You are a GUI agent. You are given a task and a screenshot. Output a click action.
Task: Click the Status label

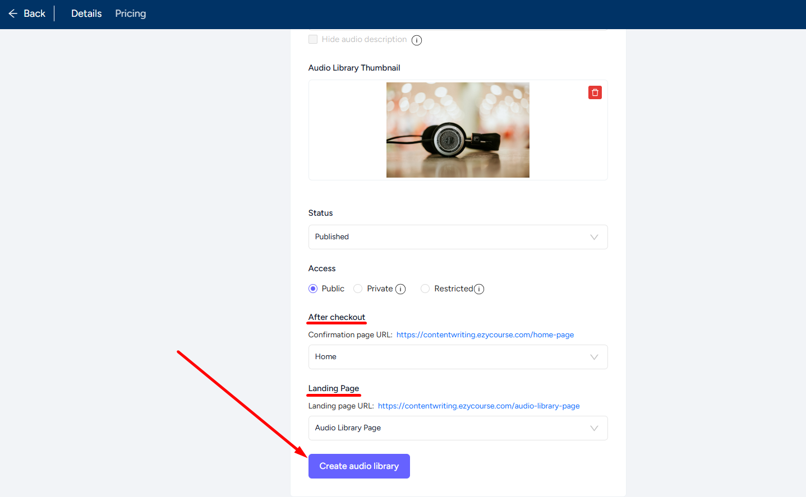coord(320,213)
